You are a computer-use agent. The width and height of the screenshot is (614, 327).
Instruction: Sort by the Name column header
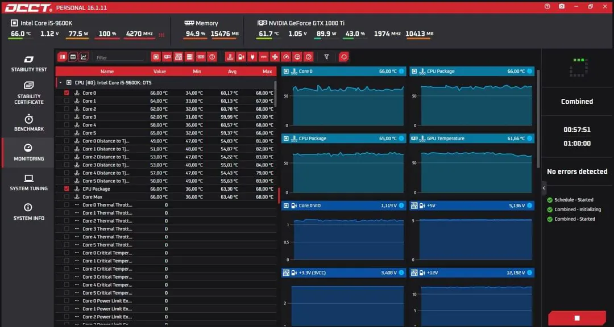[x=107, y=72]
